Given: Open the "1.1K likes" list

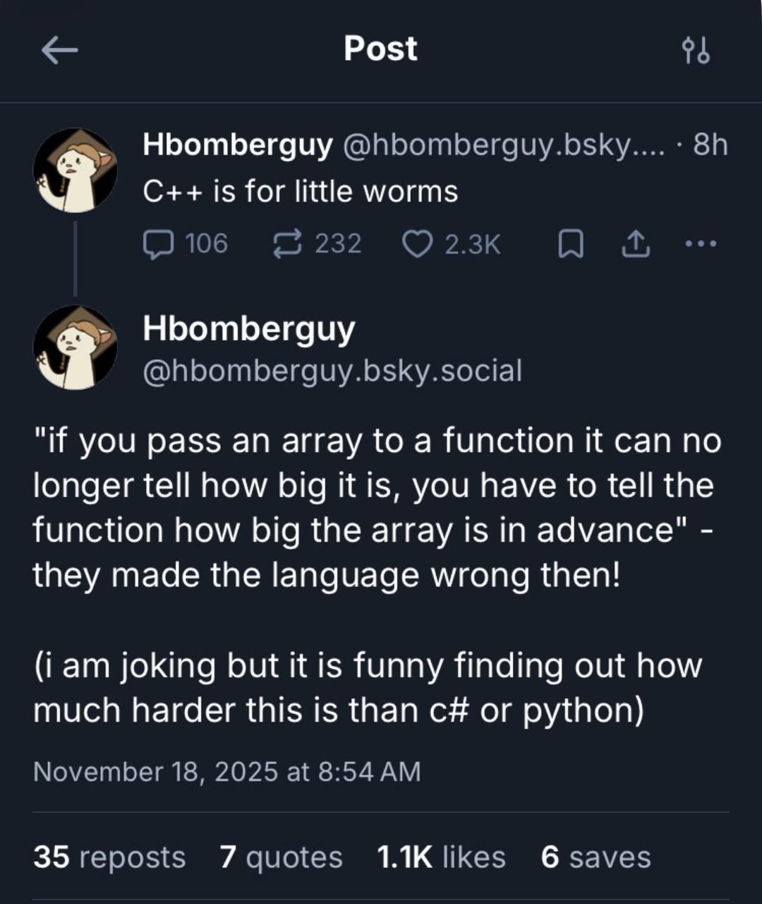Looking at the screenshot, I should click(x=440, y=857).
